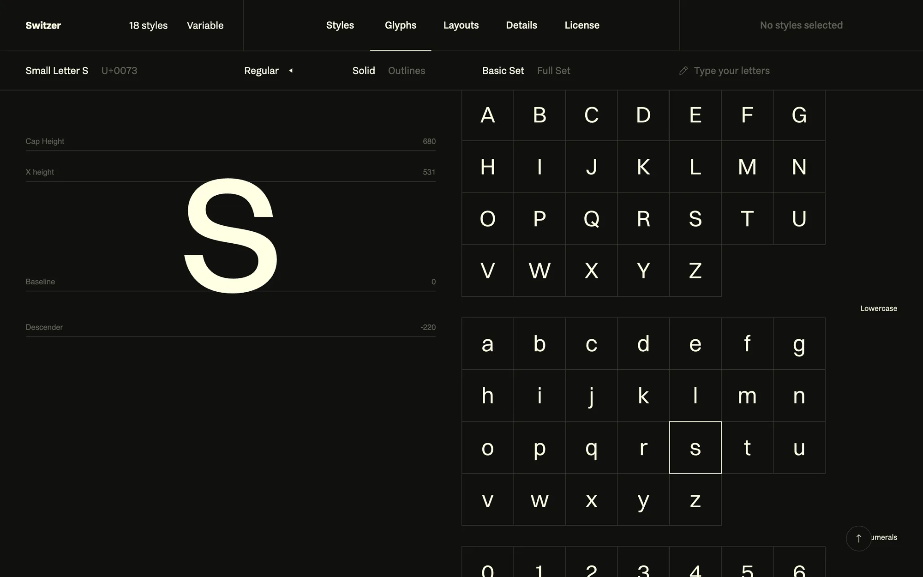Open the Regular weight dropdown
Screen dimensions: 923x577
tap(261, 71)
